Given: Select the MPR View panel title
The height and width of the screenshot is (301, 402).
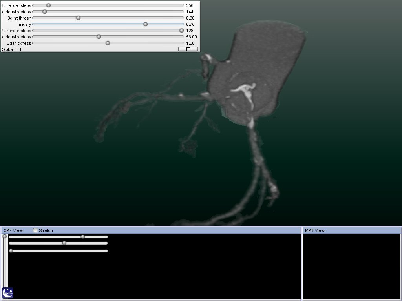Looking at the screenshot, I should tap(315, 230).
